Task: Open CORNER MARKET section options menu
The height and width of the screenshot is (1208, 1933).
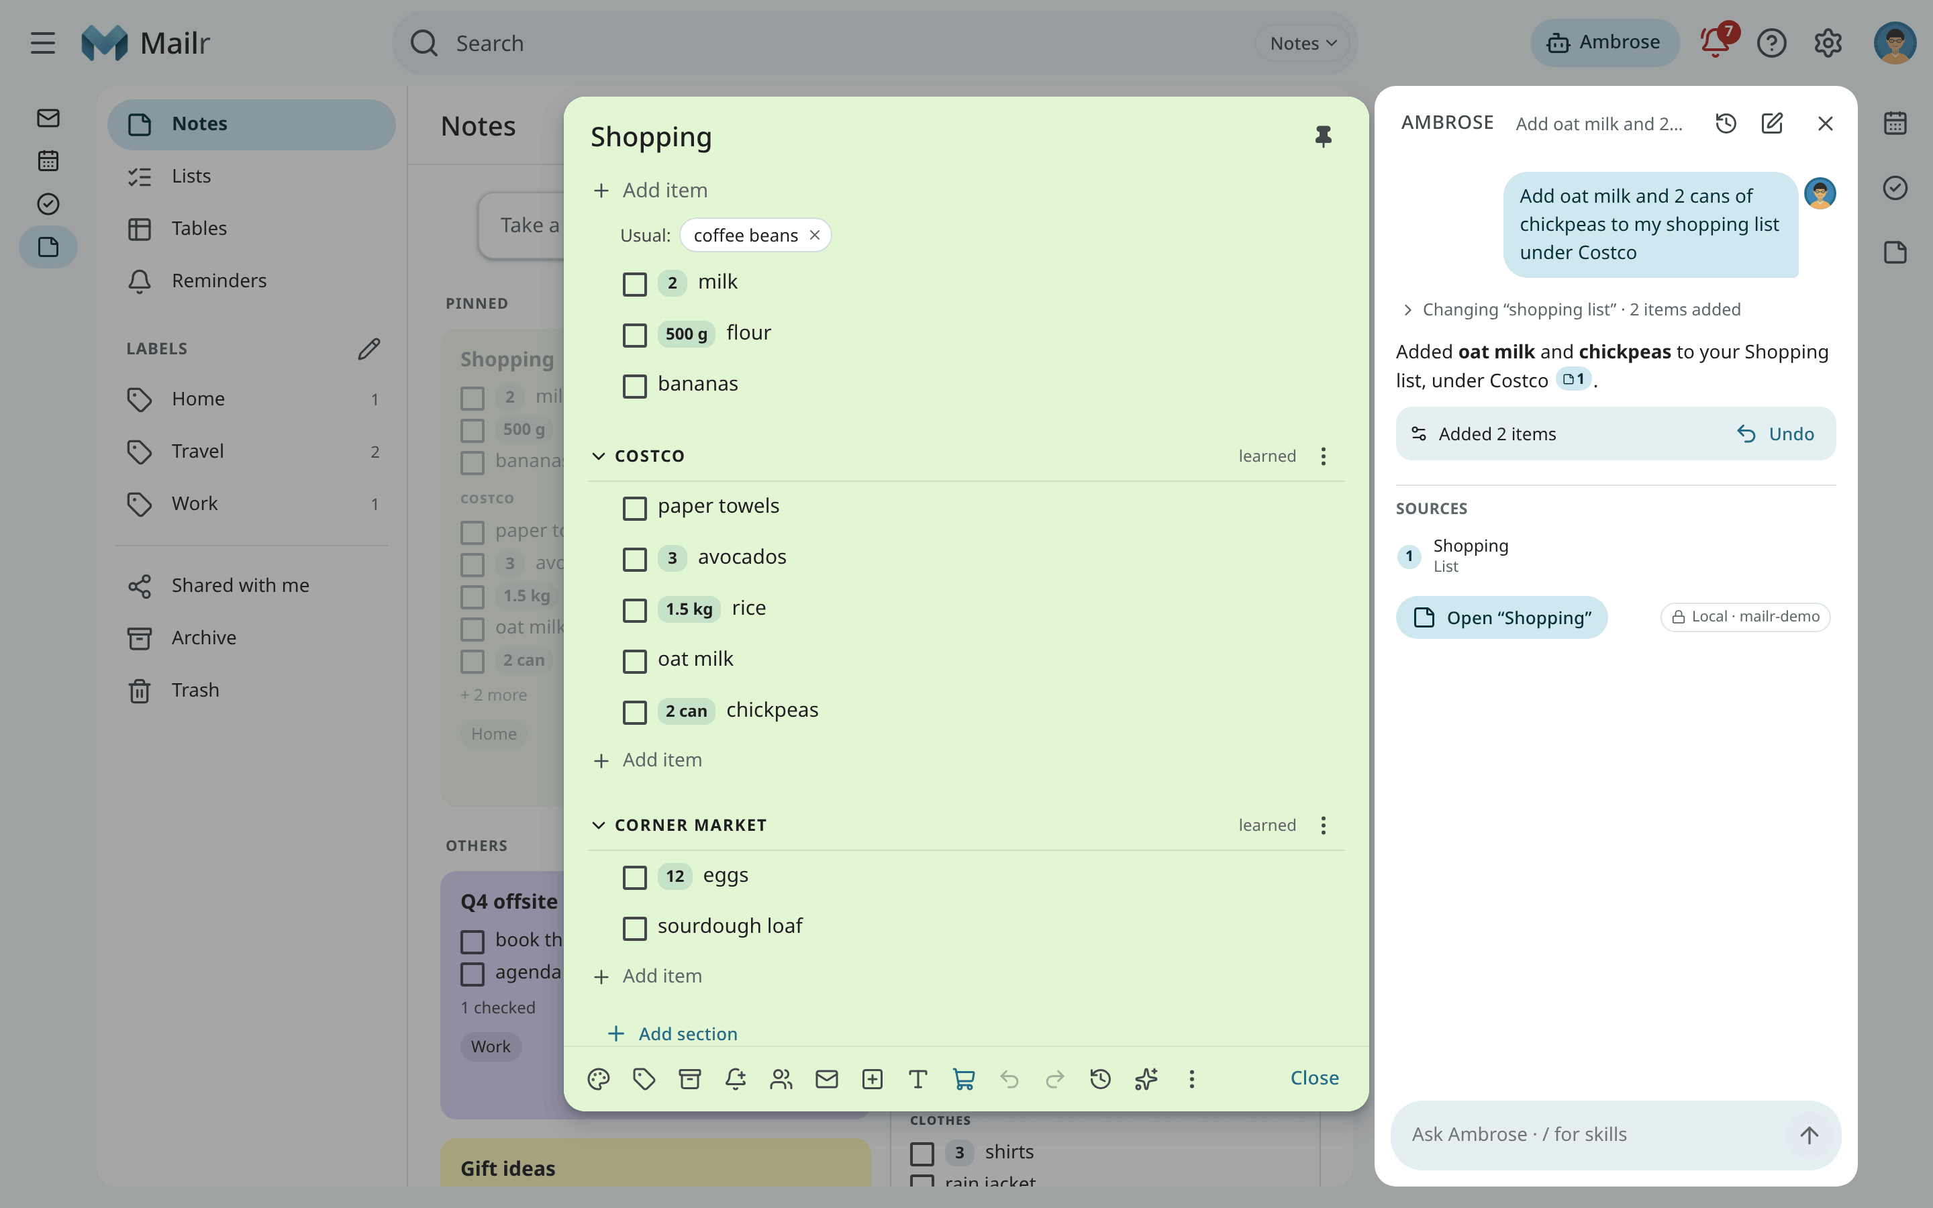Action: 1323,825
